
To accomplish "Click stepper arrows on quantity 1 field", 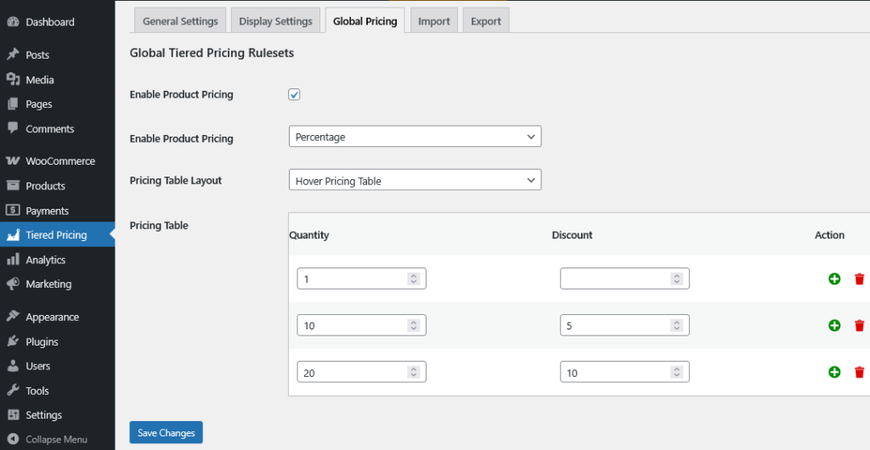I will click(x=413, y=278).
